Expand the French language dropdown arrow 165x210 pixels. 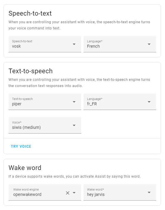click(x=149, y=44)
